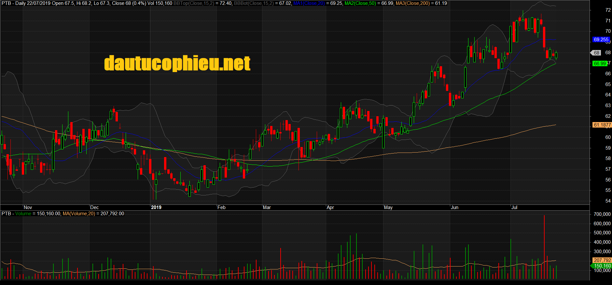Click the blue 69.255 price axis tag
This screenshot has width=612, height=285.
pos(601,40)
